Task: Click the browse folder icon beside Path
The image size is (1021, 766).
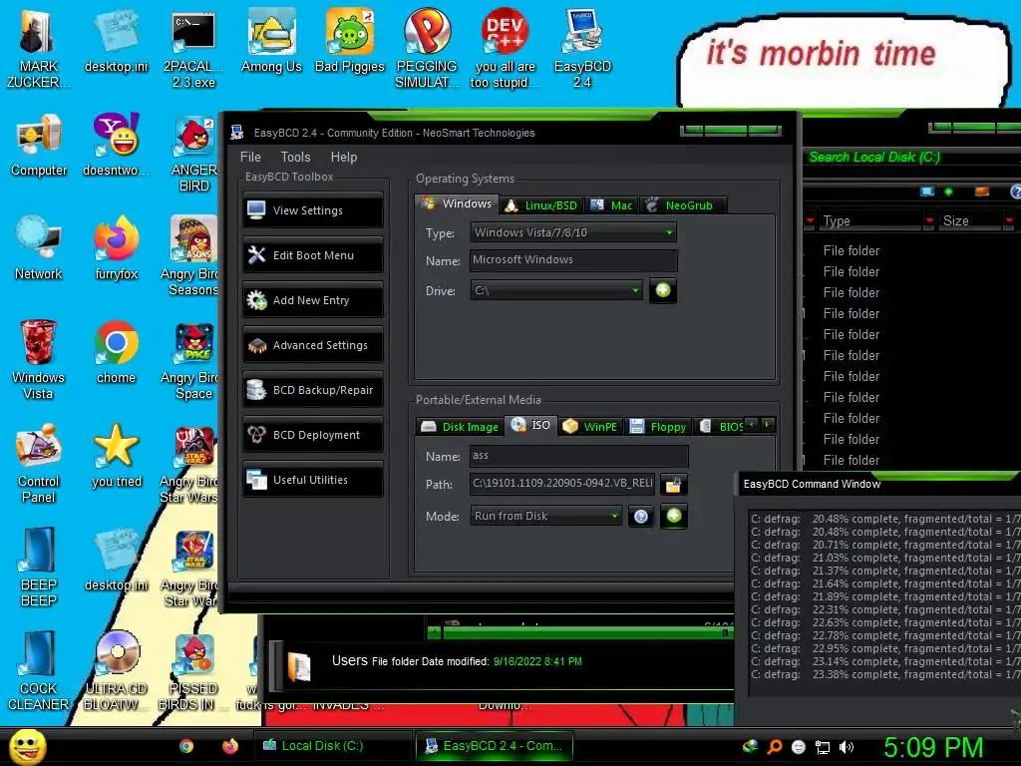Action: pyautogui.click(x=673, y=484)
